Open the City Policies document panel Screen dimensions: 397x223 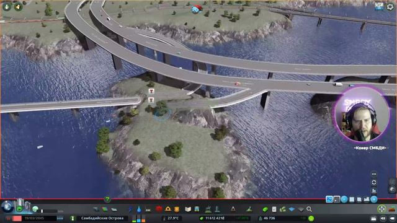[274, 209]
